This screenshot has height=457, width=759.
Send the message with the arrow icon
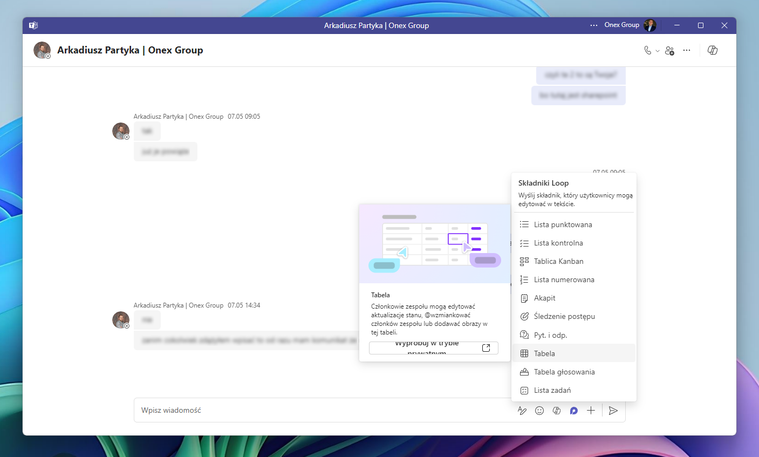click(613, 411)
